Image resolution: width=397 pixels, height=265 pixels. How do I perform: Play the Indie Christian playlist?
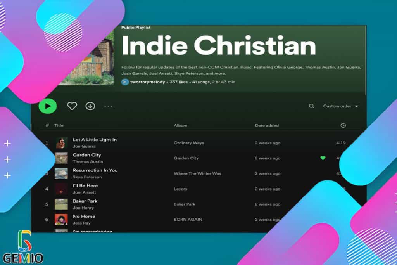[48, 106]
